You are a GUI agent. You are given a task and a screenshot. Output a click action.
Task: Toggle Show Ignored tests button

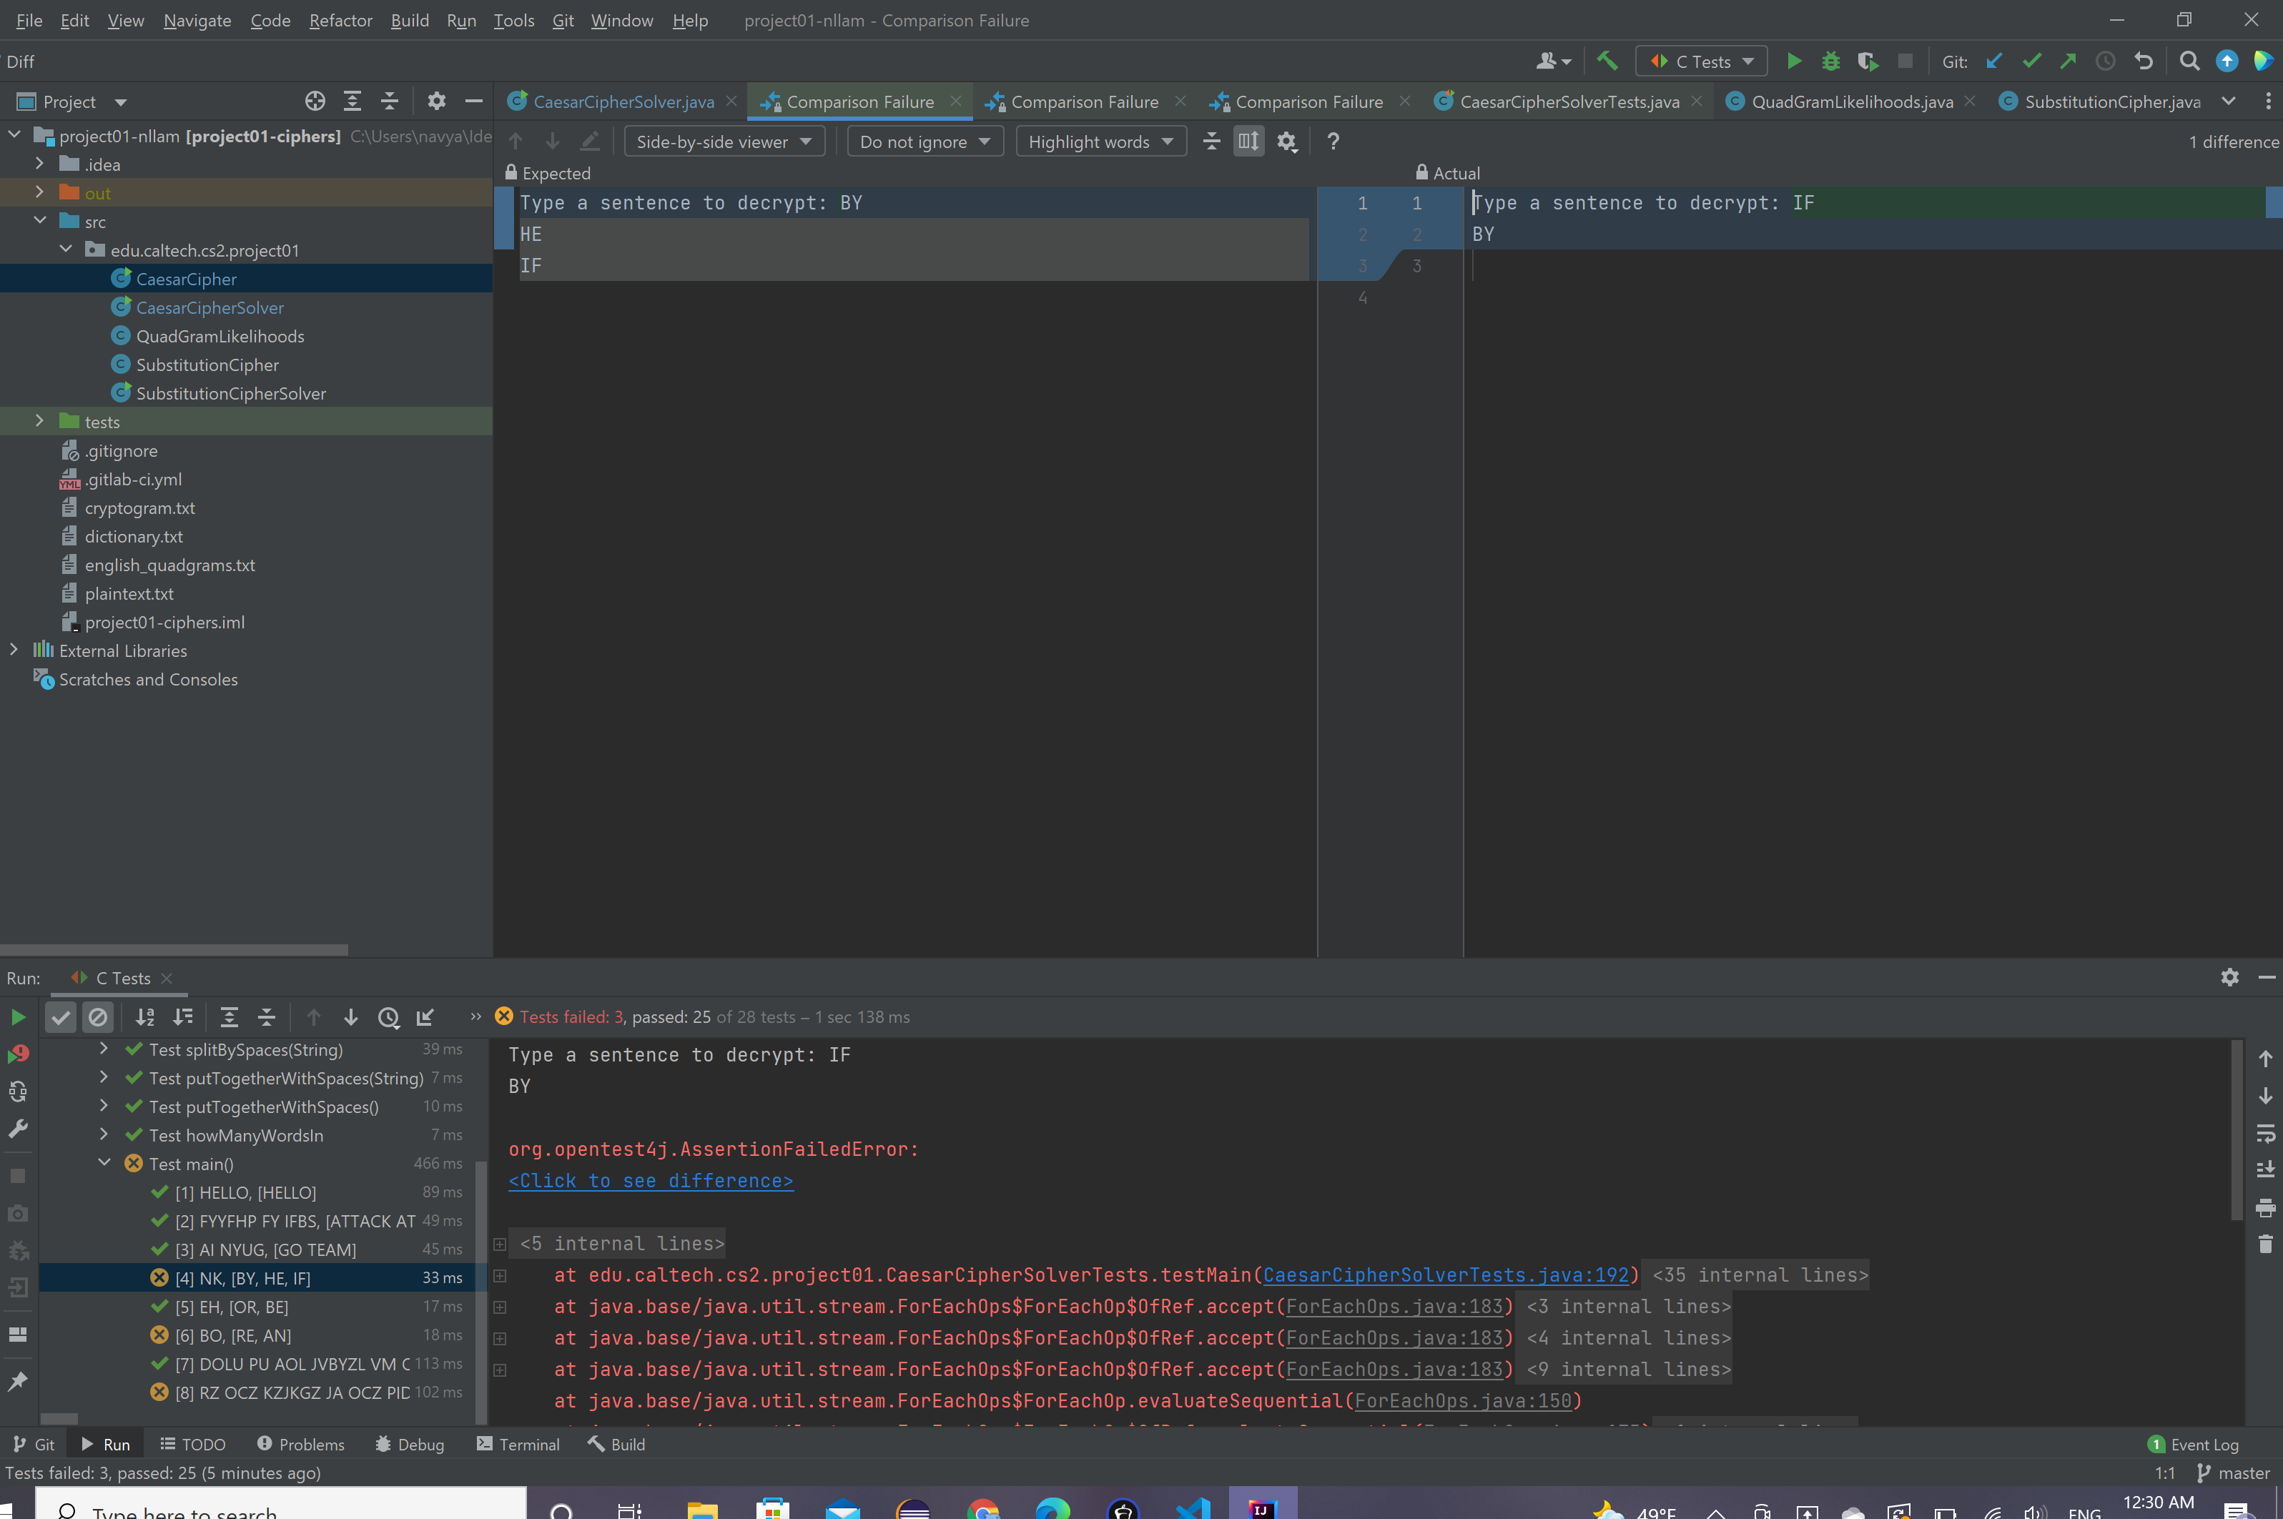point(98,1017)
